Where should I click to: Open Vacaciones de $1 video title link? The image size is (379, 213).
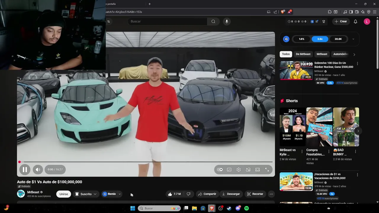click(330, 176)
